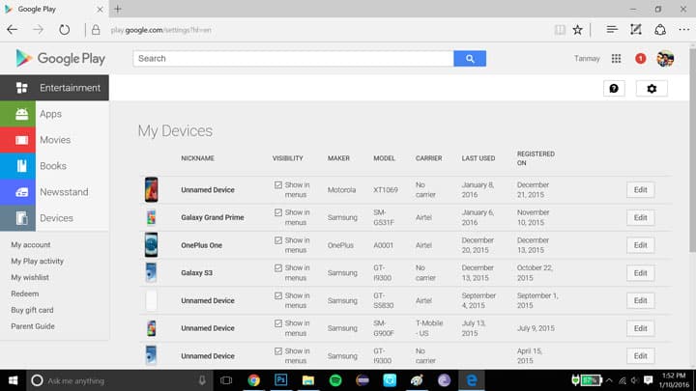Click the reading view book icon
Viewport: 696px width, 391px height.
[560, 30]
